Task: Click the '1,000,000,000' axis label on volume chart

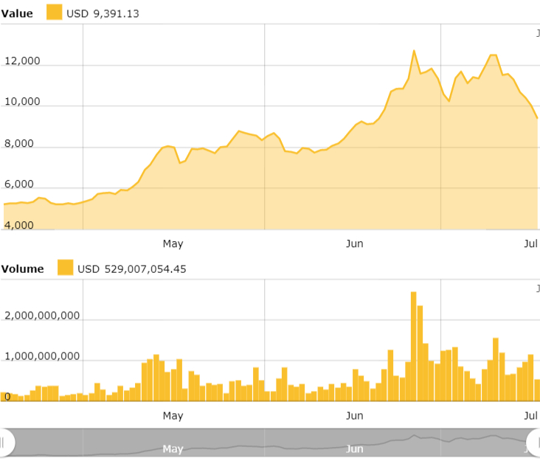Action: click(42, 356)
